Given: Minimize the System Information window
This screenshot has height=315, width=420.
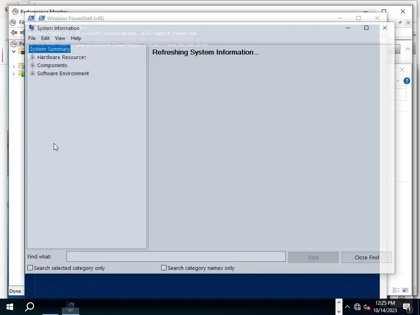Looking at the screenshot, I should [348, 28].
